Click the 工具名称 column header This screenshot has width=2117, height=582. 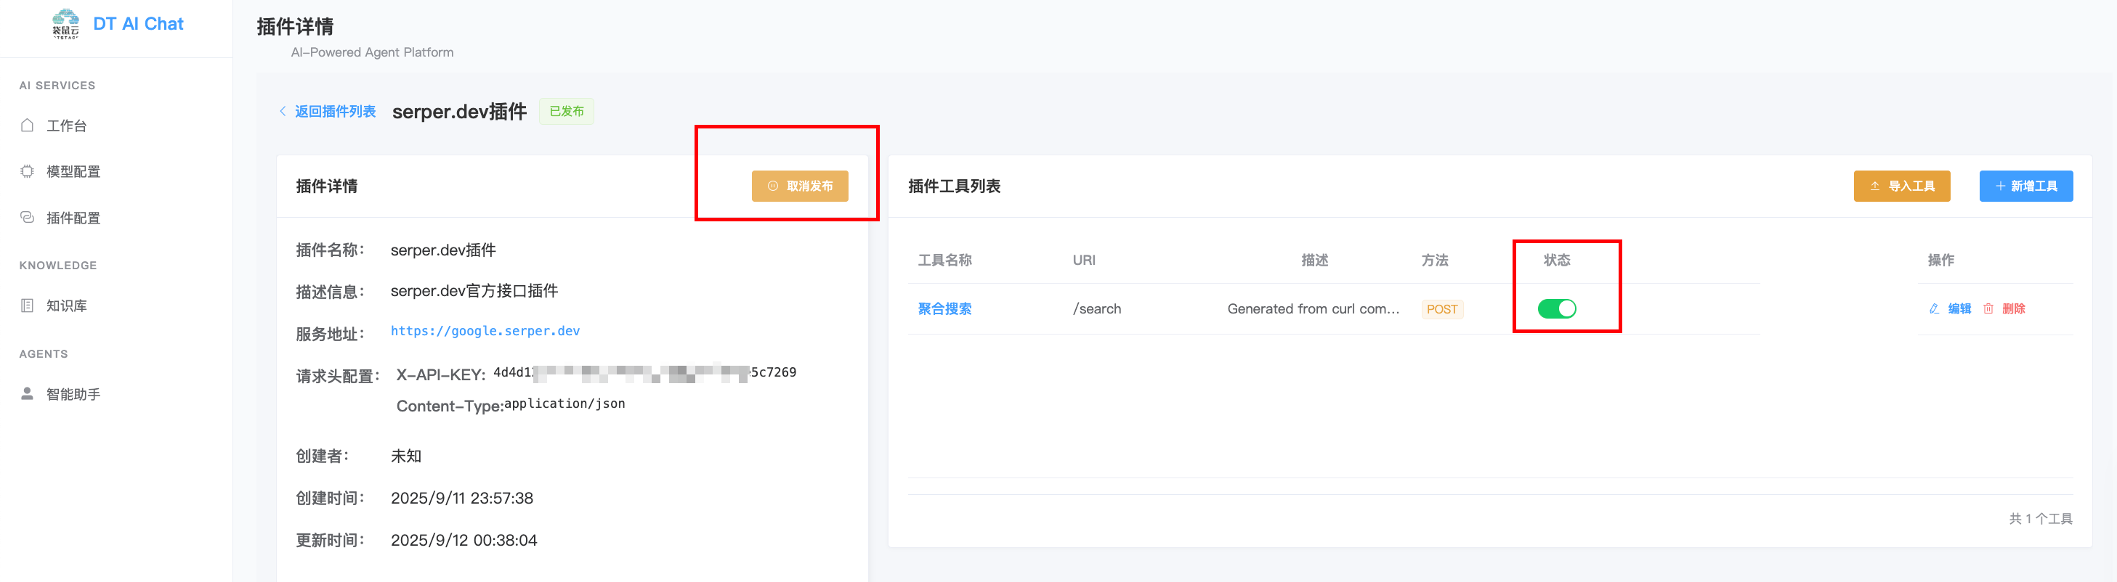[944, 261]
